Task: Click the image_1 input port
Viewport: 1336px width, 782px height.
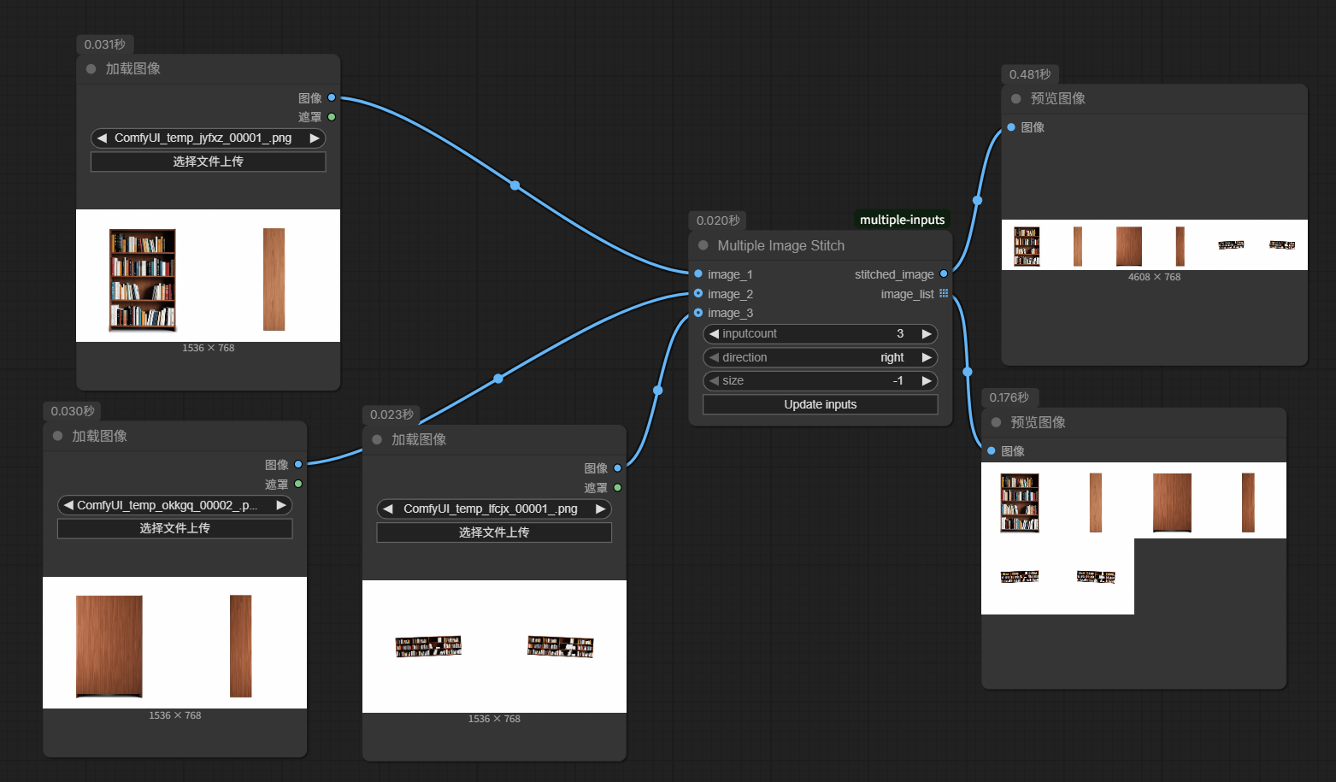Action: click(698, 273)
